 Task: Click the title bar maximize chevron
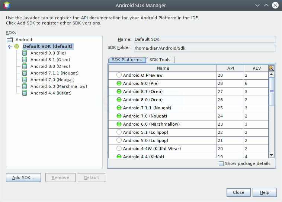(x=266, y=5)
